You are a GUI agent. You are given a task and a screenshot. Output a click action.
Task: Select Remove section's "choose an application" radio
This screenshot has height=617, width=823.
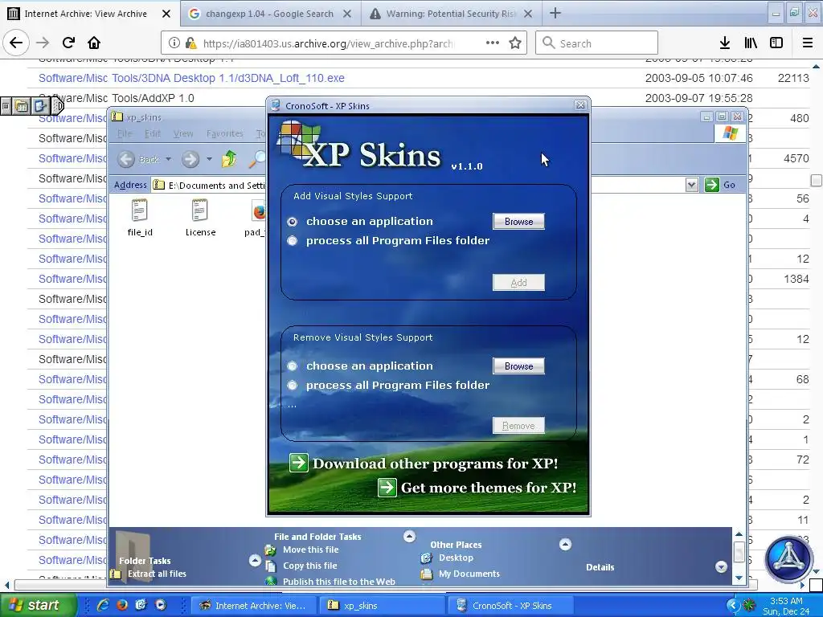click(x=293, y=366)
